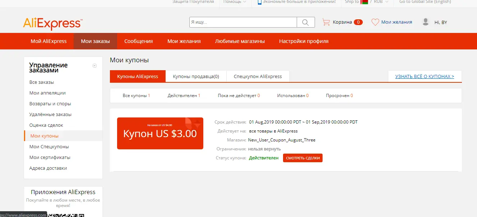477x217 pixels.
Task: Click the New_User_Coupon_August_Three store name
Action: (282, 140)
